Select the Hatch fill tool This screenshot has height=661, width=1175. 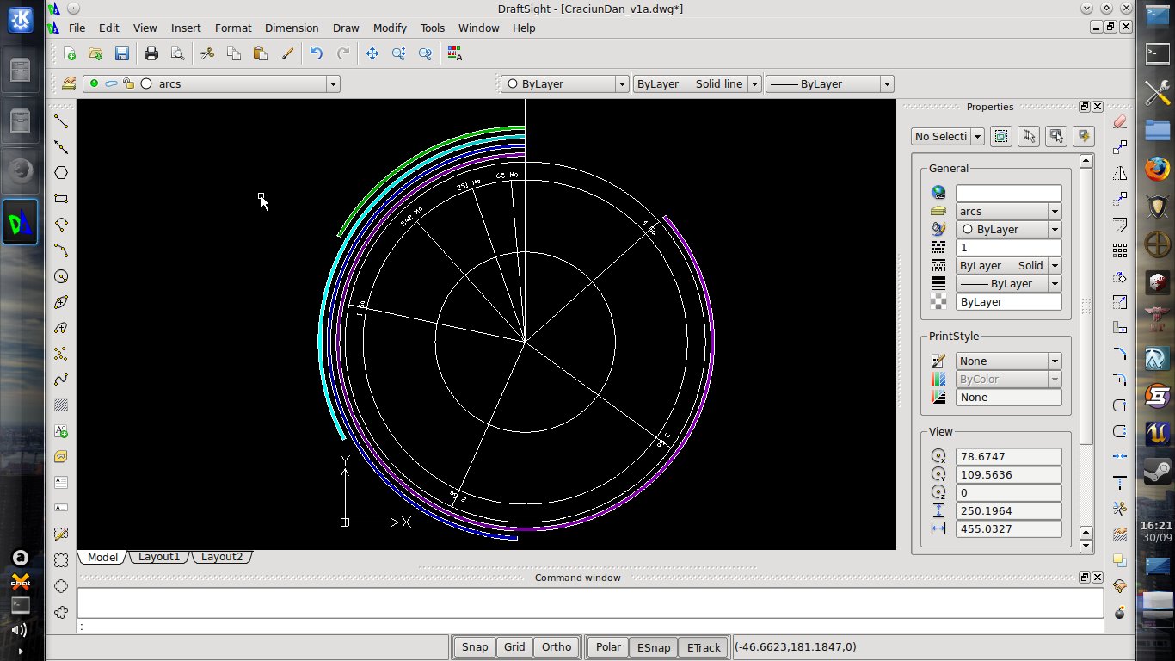coord(61,405)
